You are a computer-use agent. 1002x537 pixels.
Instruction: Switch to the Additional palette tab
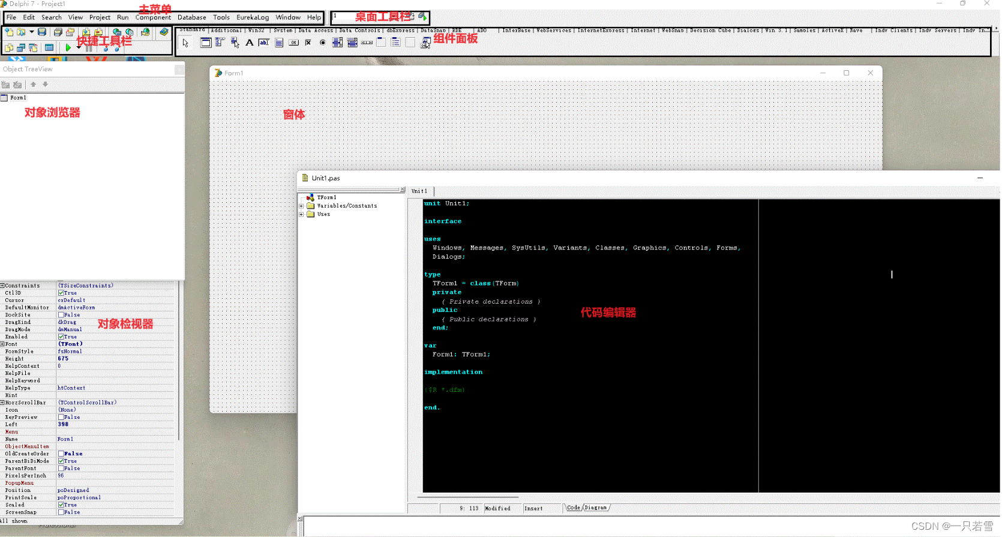[x=226, y=30]
